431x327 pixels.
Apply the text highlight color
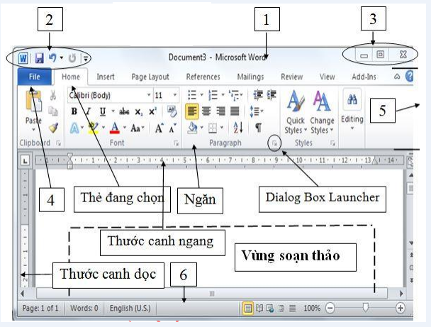94,128
